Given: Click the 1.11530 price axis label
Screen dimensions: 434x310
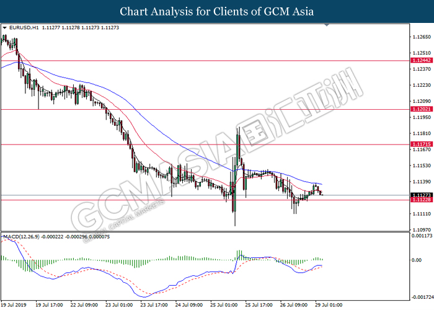Looking at the screenshot, I should point(422,166).
